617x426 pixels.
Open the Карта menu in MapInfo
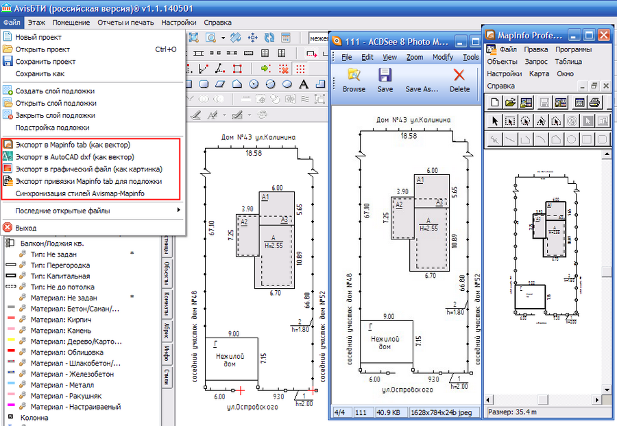(x=539, y=73)
